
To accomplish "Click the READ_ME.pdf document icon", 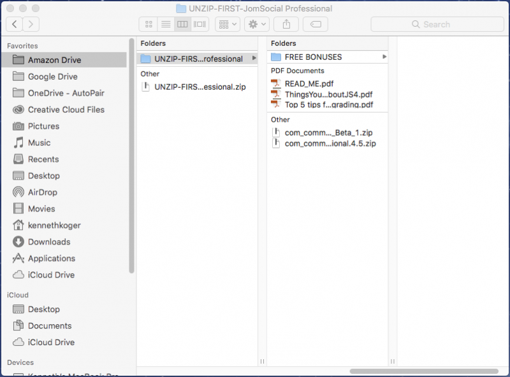I will coord(276,84).
